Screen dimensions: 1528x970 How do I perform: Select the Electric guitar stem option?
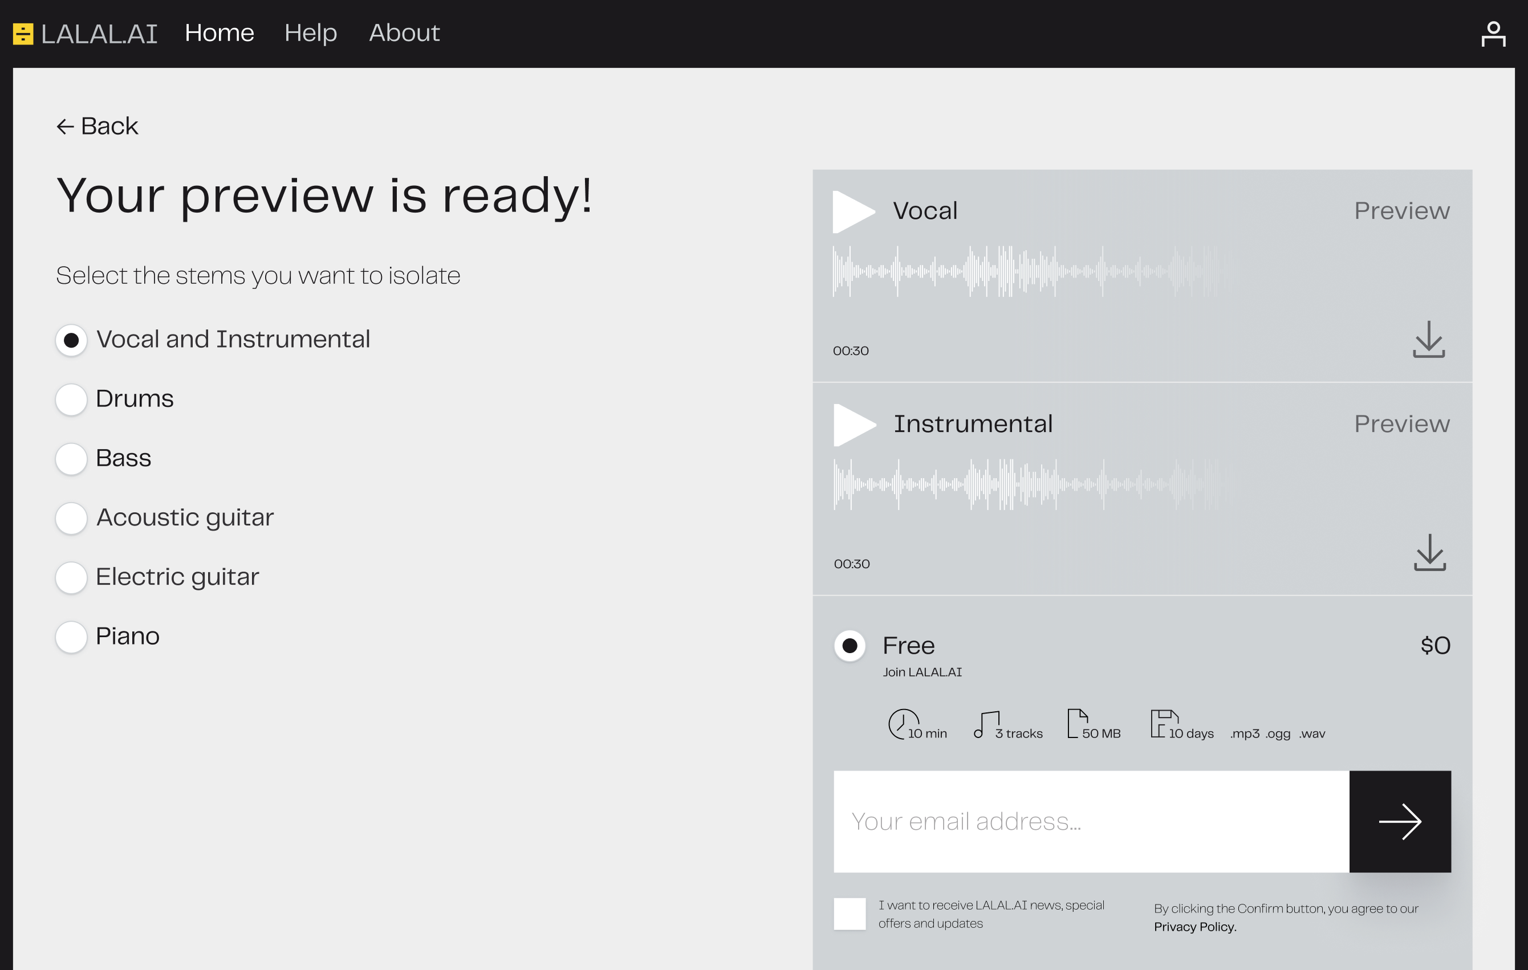[x=71, y=577]
